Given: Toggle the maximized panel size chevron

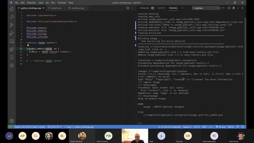Looking at the screenshot, I should [238, 8].
